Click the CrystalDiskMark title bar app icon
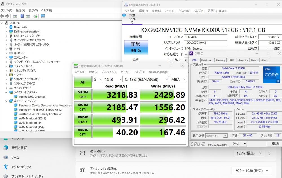 [76, 66]
